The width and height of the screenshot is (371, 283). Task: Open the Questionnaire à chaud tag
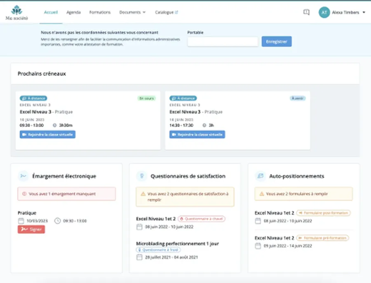coord(202,219)
